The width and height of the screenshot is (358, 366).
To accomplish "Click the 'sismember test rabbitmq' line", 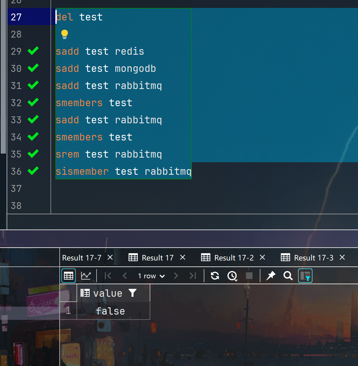I will (x=124, y=171).
